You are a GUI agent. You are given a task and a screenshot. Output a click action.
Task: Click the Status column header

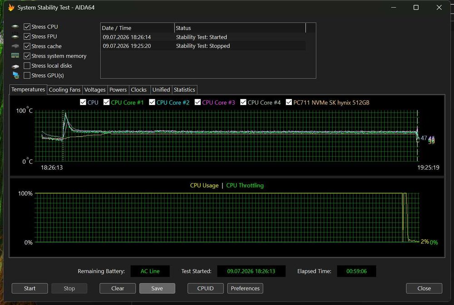pos(240,28)
